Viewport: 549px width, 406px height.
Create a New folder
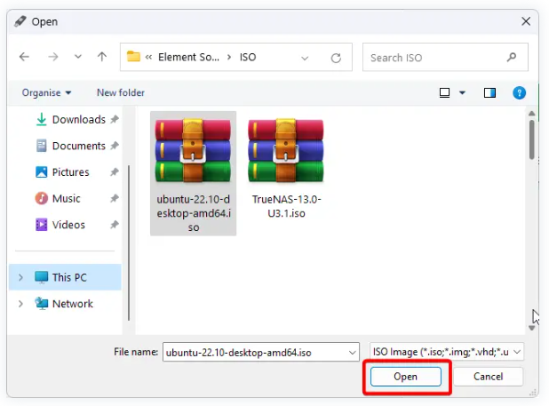click(x=121, y=92)
